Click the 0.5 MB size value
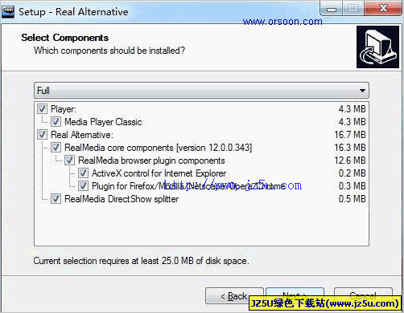This screenshot has width=404, height=313. (352, 199)
